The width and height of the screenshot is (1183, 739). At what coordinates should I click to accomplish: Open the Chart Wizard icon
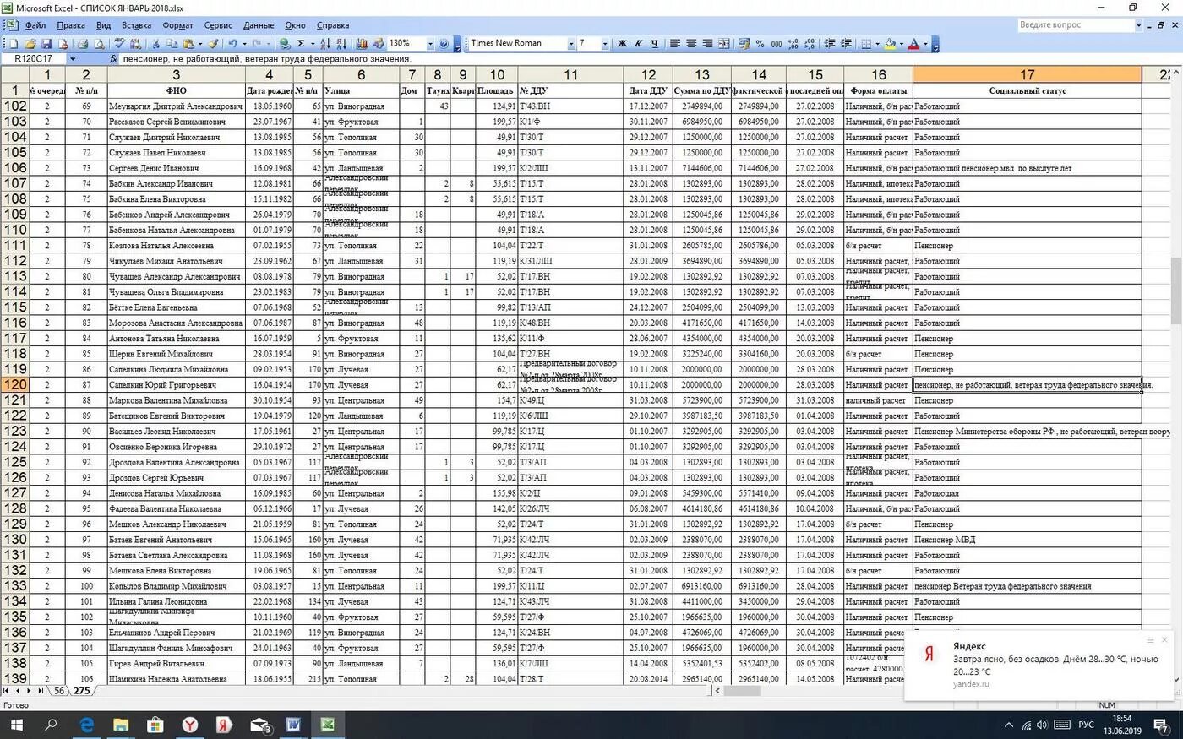tap(362, 43)
